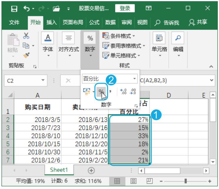The image size is (219, 189).
Task: Click the formula bar cancel X
Action: 68,80
